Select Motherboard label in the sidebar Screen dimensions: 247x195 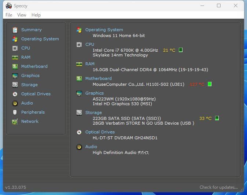pos(34,66)
